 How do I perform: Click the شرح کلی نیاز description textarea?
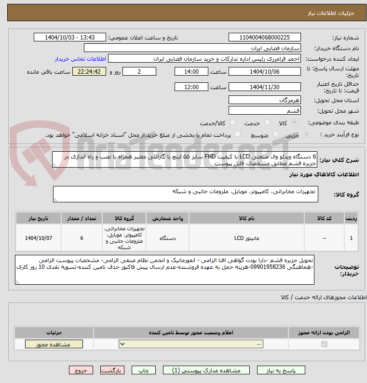click(185, 159)
